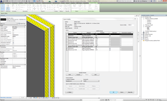The width and height of the screenshot is (167, 101).
Task: Select the Legendy item in project browser
Action: [147, 33]
